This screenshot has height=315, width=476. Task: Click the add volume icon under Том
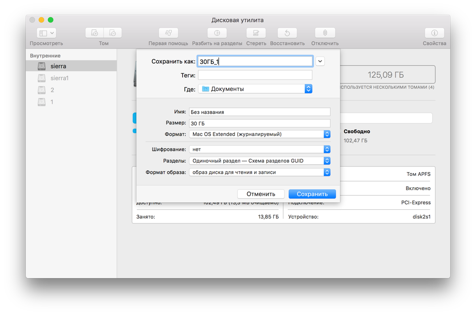click(94, 32)
